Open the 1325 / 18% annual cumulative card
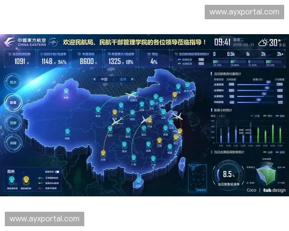The height and width of the screenshot is (231, 289). (120, 59)
